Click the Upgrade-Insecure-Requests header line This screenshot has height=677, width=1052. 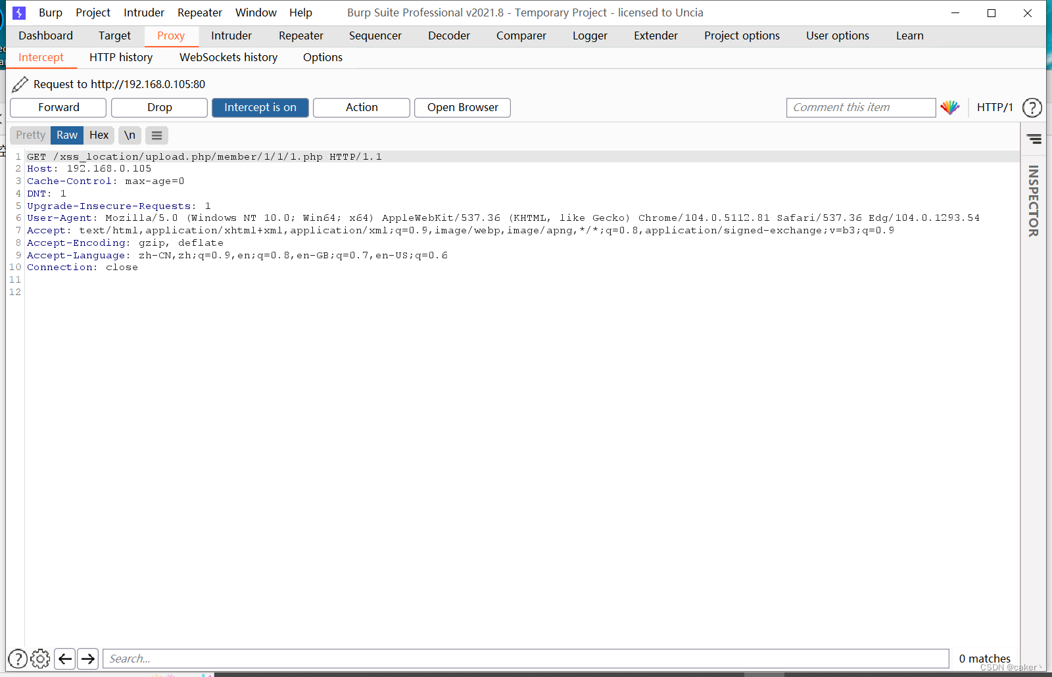[x=119, y=206]
